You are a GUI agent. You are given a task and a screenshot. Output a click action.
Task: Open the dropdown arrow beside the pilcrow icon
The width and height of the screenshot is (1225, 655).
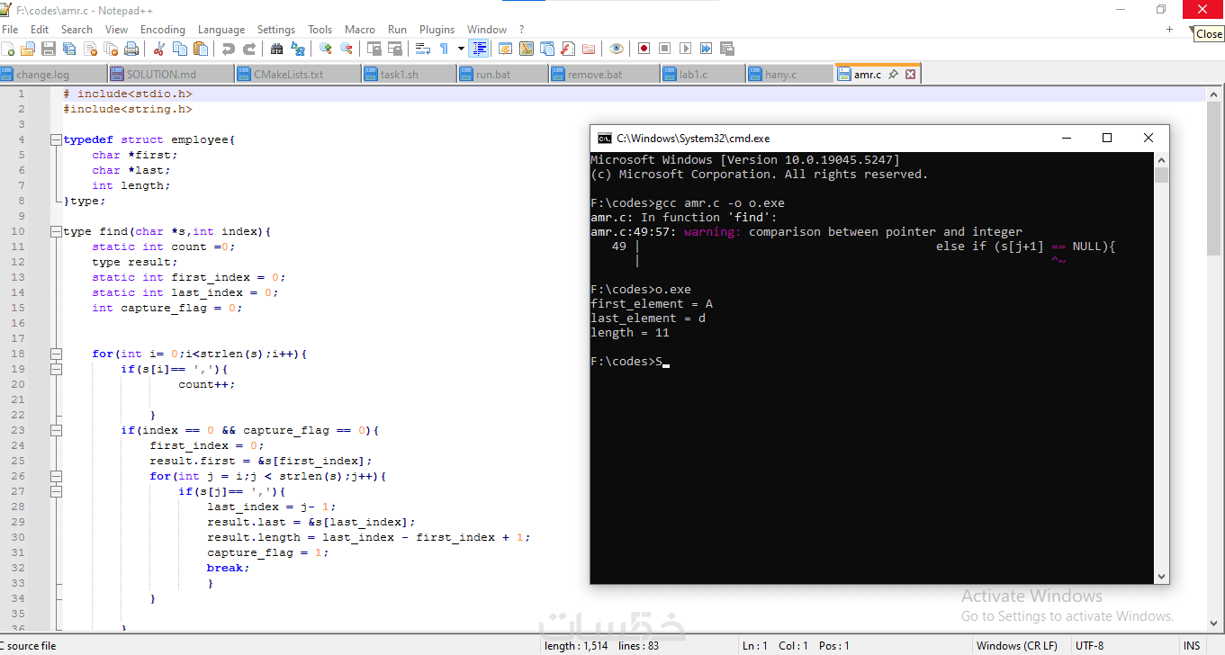click(461, 49)
